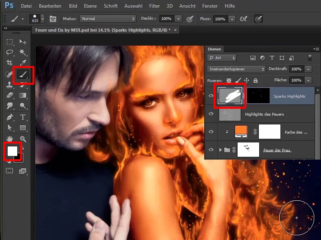
Task: Toggle pressure for size button
Action: click(258, 19)
